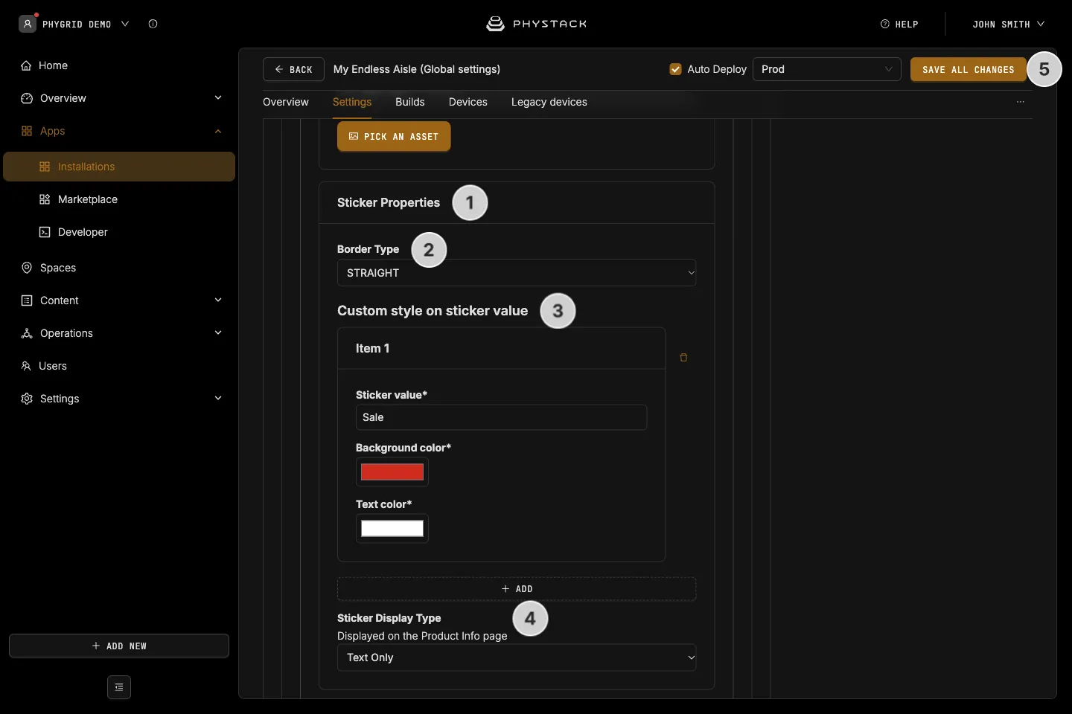Click the Overview gauge icon in sidebar

pyautogui.click(x=27, y=98)
